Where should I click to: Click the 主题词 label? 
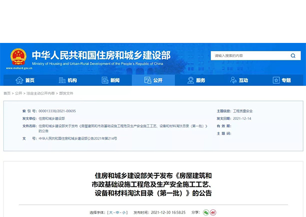(x=224, y=134)
